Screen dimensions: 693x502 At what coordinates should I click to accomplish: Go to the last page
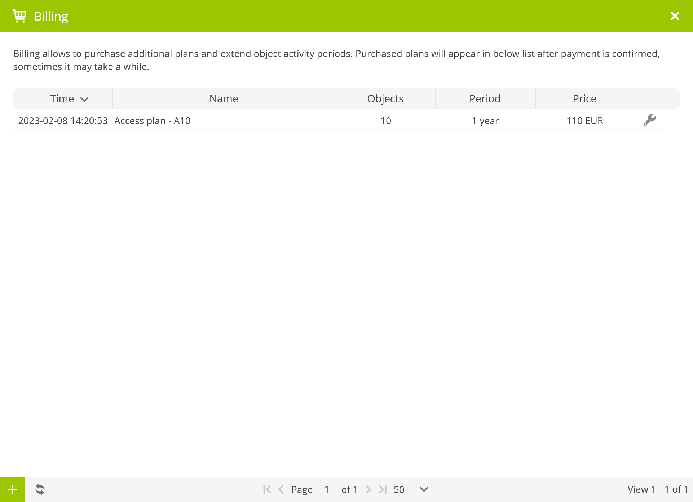pyautogui.click(x=383, y=489)
